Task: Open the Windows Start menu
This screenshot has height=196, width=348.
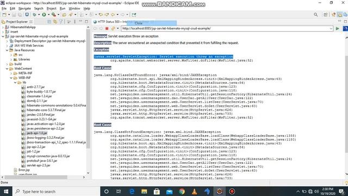Action: [6, 191]
